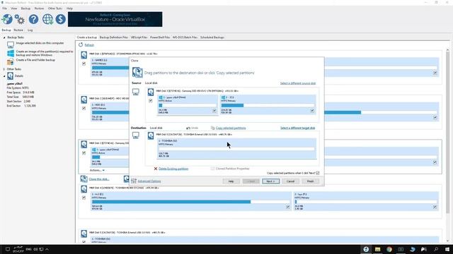
Task: Open File Explorer from the taskbar
Action: coord(377,249)
